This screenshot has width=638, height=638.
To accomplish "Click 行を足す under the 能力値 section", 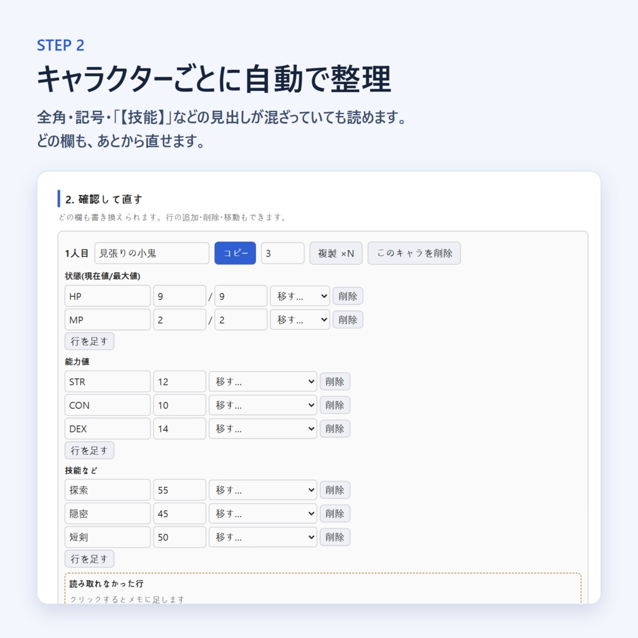I will coord(89,450).
